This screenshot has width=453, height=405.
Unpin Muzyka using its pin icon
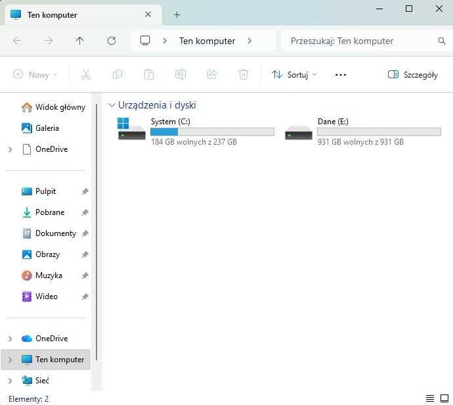(x=85, y=275)
